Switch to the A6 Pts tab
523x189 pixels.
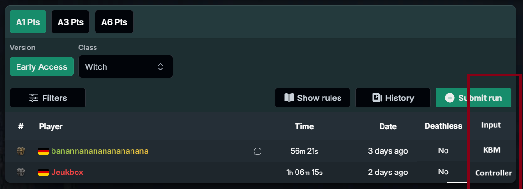click(114, 22)
